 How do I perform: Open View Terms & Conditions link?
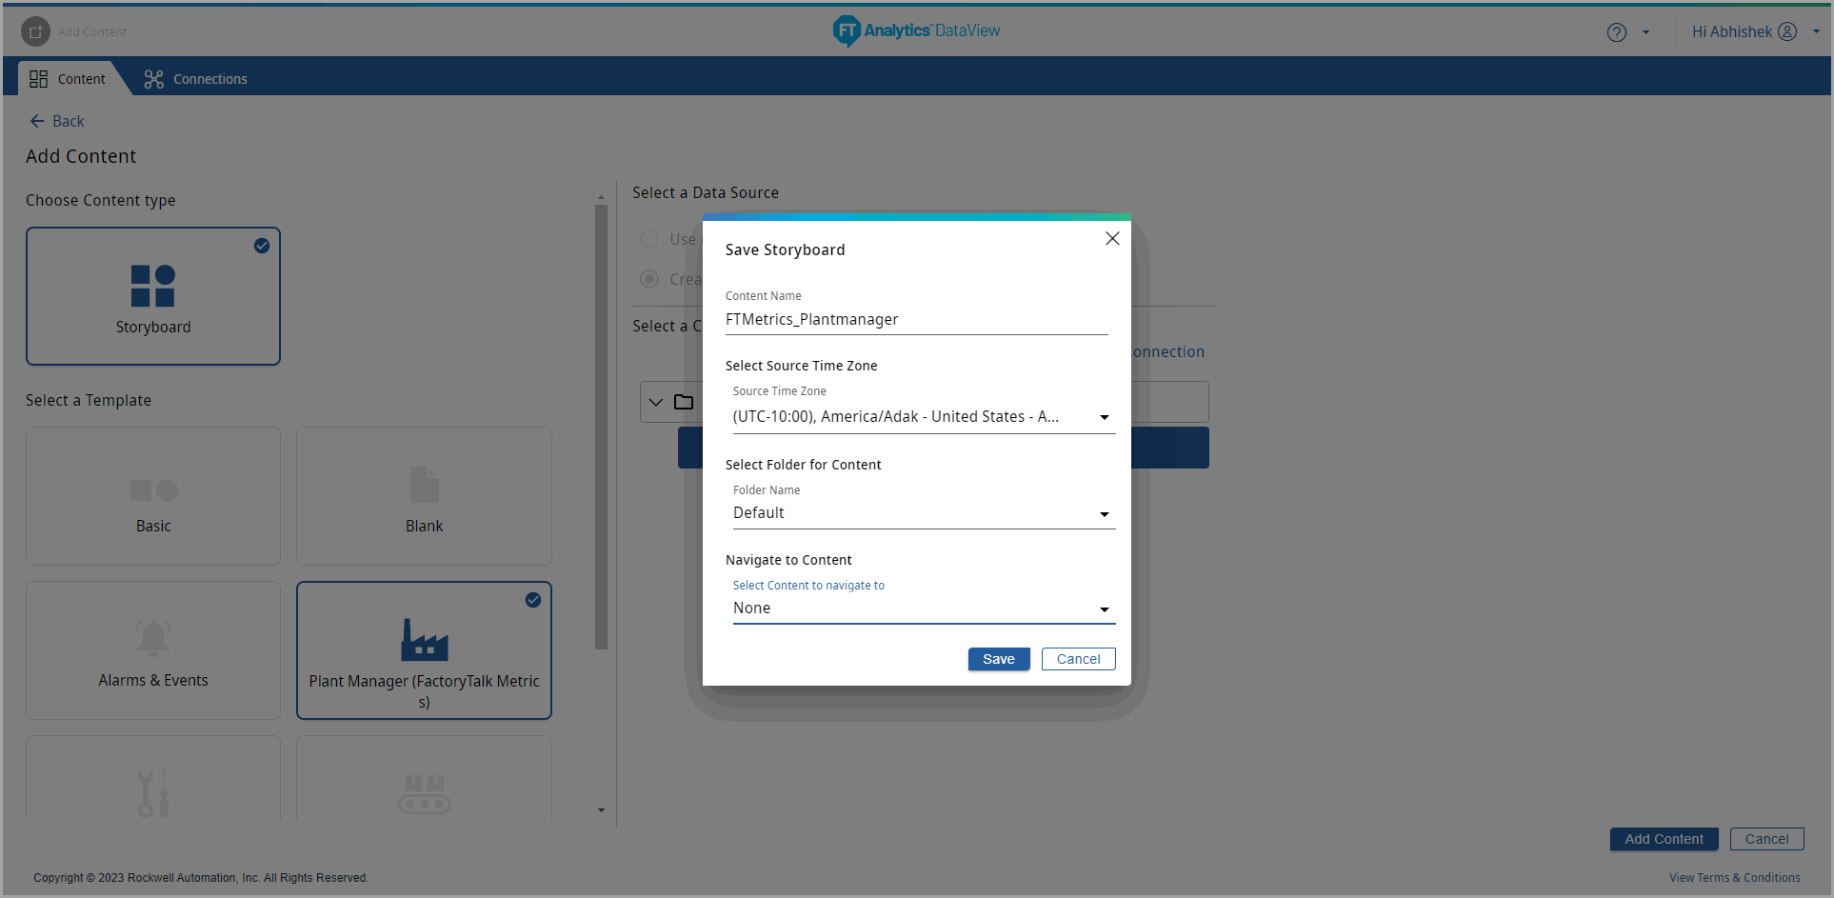pyautogui.click(x=1735, y=878)
